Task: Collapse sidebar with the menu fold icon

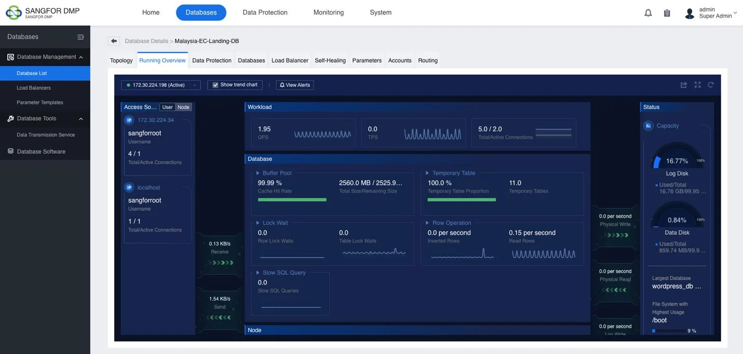Action: pyautogui.click(x=80, y=37)
